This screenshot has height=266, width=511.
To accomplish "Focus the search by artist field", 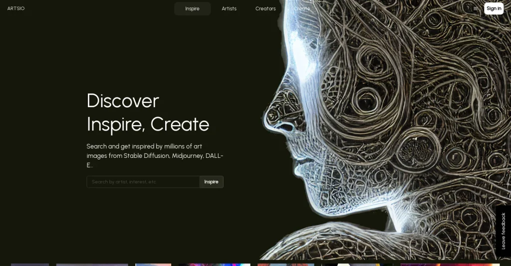I will (143, 182).
